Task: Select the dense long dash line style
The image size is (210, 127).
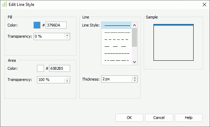Action: (x=117, y=53)
